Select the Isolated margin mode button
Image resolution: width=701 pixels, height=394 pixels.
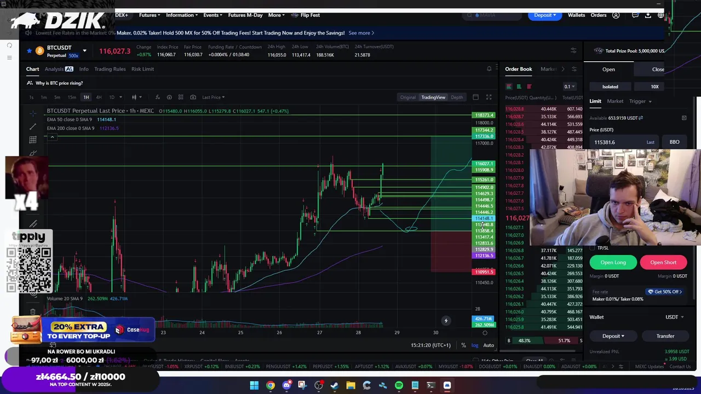tap(610, 86)
